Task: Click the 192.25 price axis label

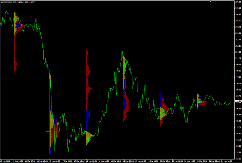Action: coord(238,159)
